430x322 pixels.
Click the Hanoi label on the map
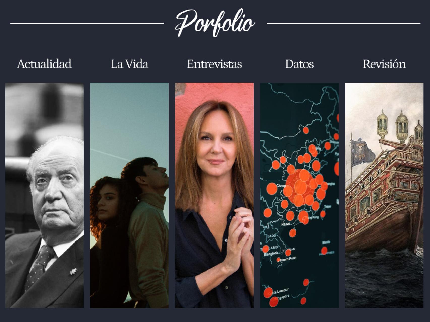click(285, 224)
